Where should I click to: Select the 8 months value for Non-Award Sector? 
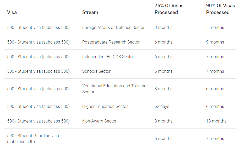pyautogui.click(x=163, y=121)
